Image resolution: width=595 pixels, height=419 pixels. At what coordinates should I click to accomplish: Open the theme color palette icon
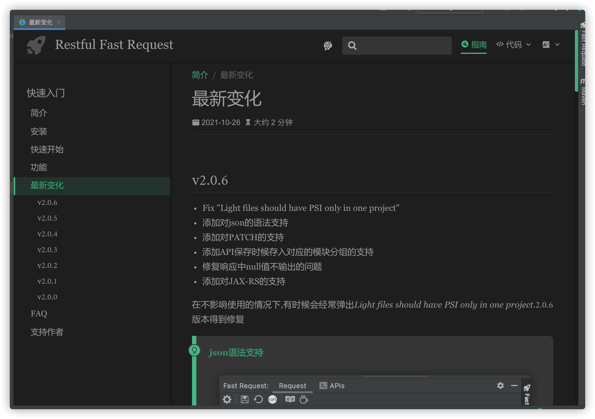(x=328, y=45)
